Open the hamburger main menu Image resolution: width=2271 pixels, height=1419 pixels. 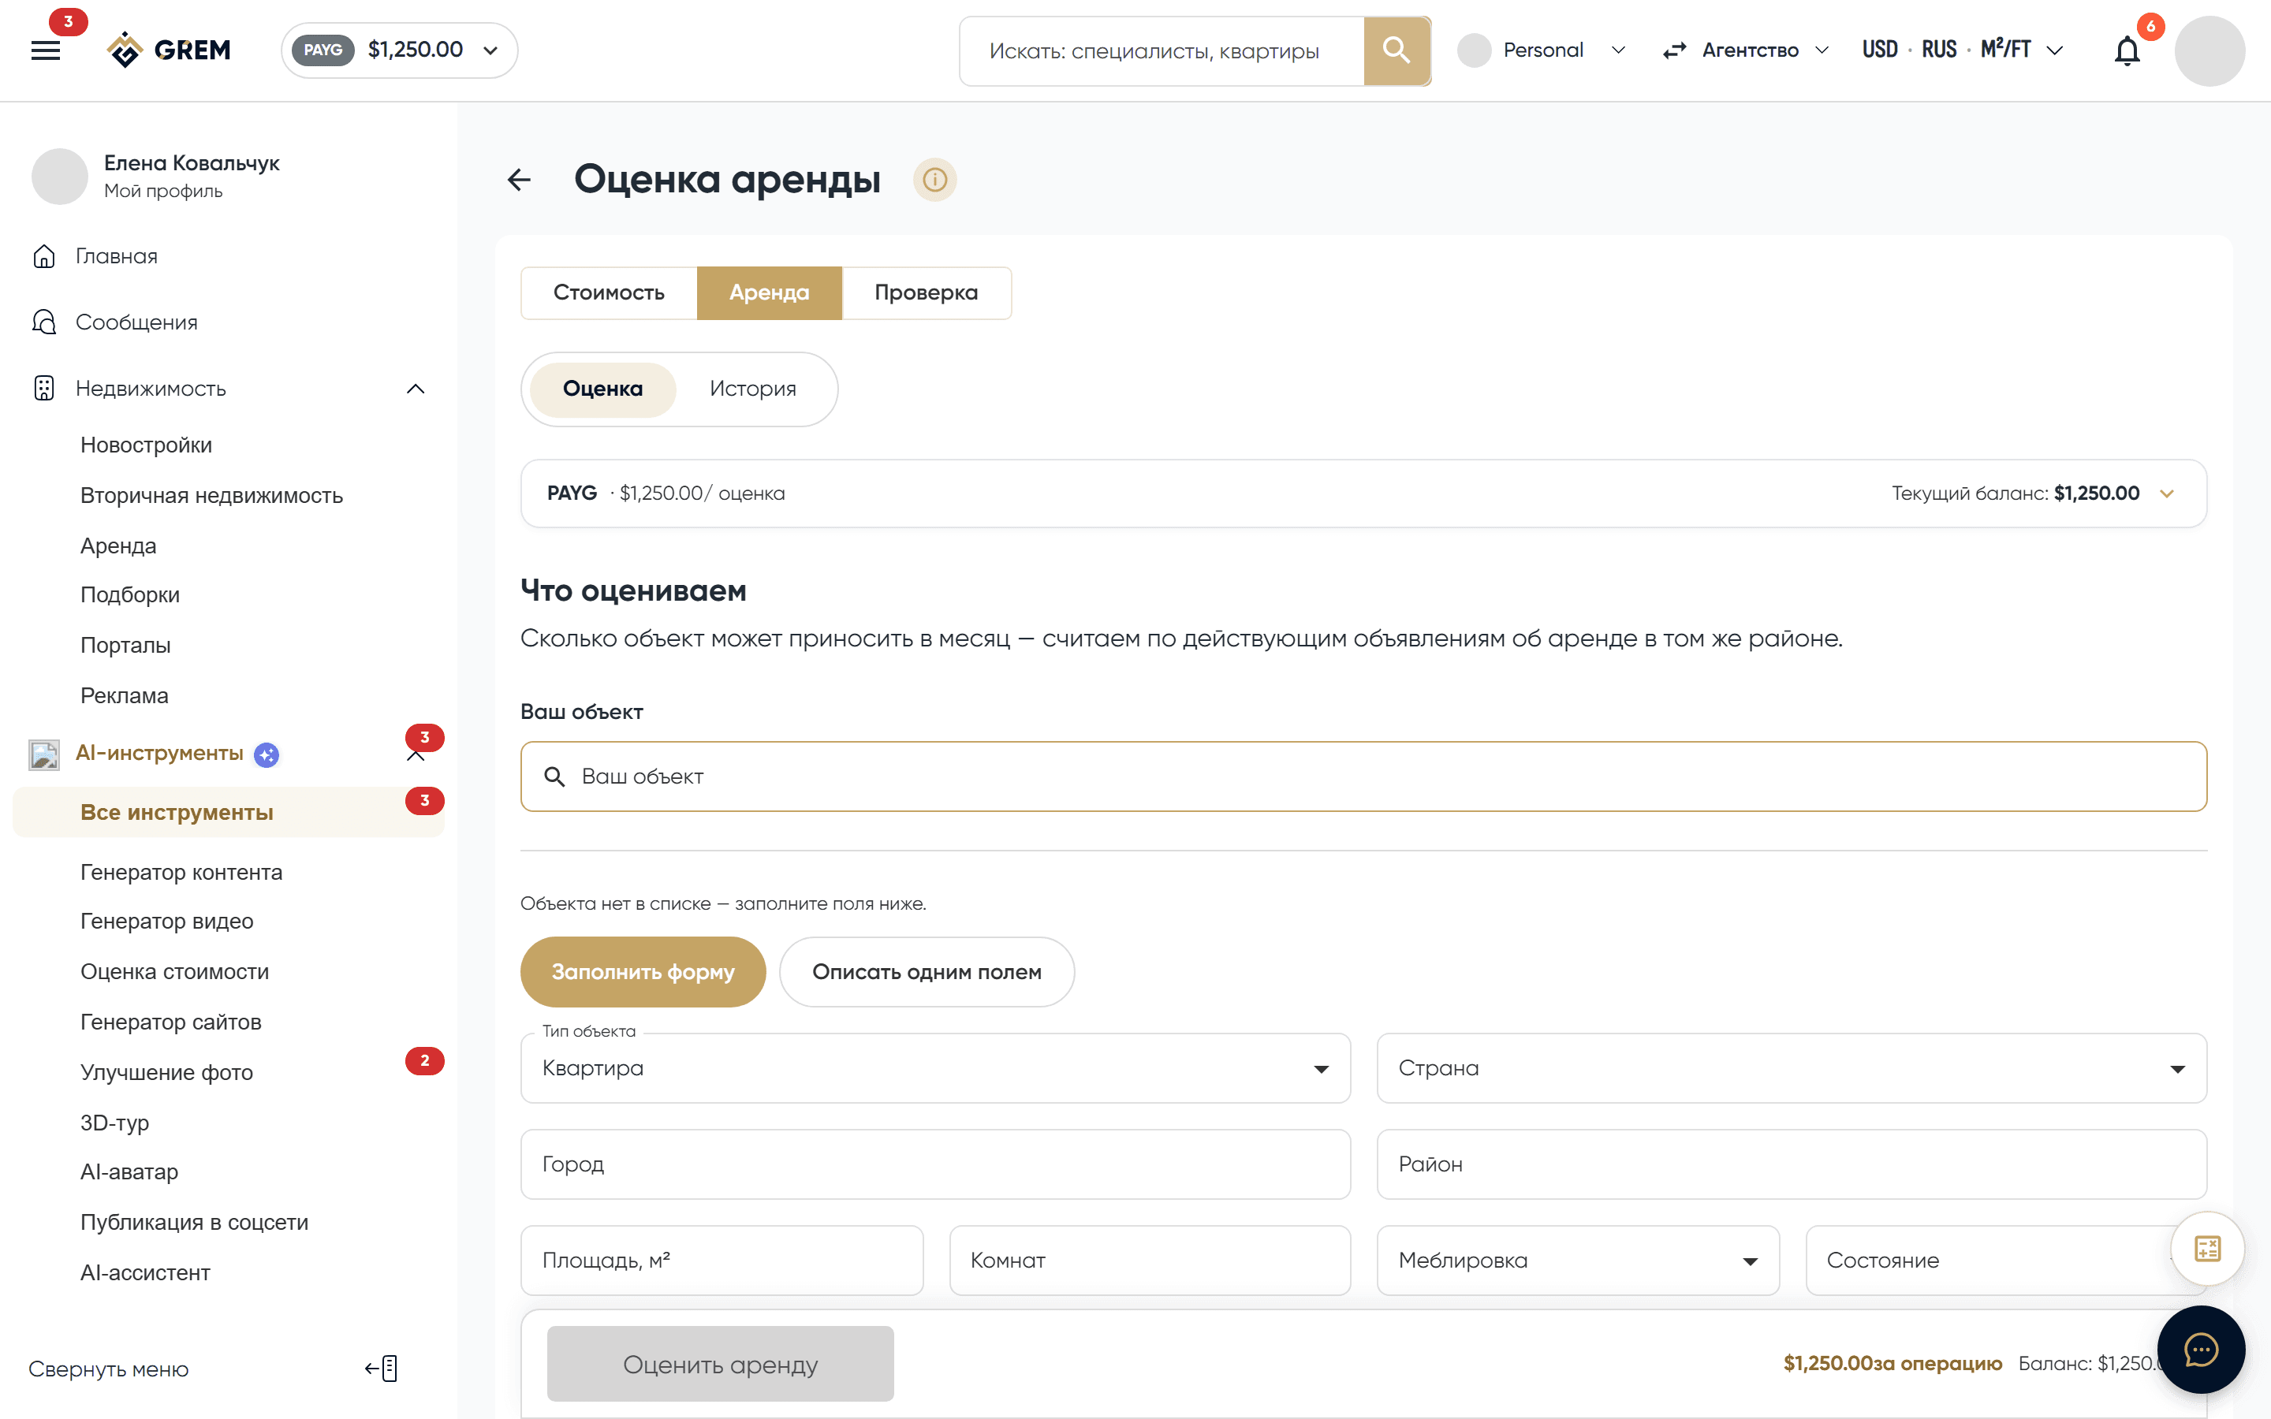tap(45, 50)
